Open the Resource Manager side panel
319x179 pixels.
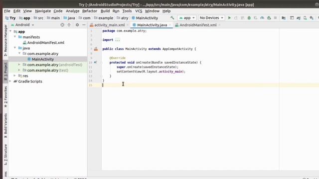(x=5, y=40)
